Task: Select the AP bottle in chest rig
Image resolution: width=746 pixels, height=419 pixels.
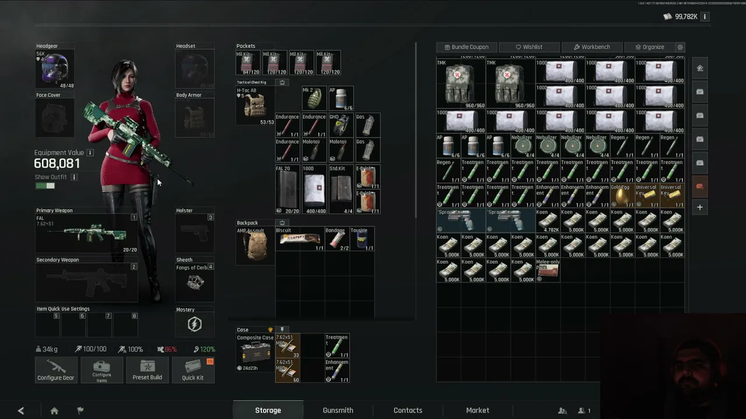Action: (x=341, y=99)
